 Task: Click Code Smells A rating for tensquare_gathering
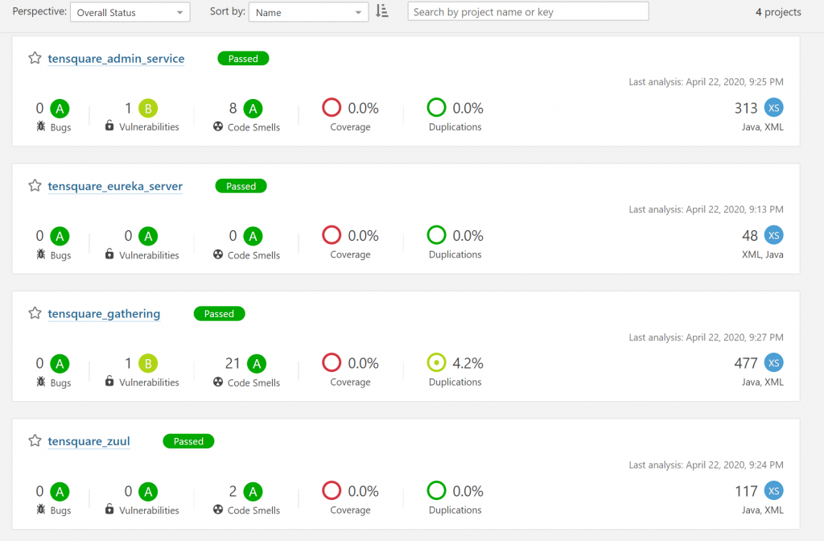257,364
